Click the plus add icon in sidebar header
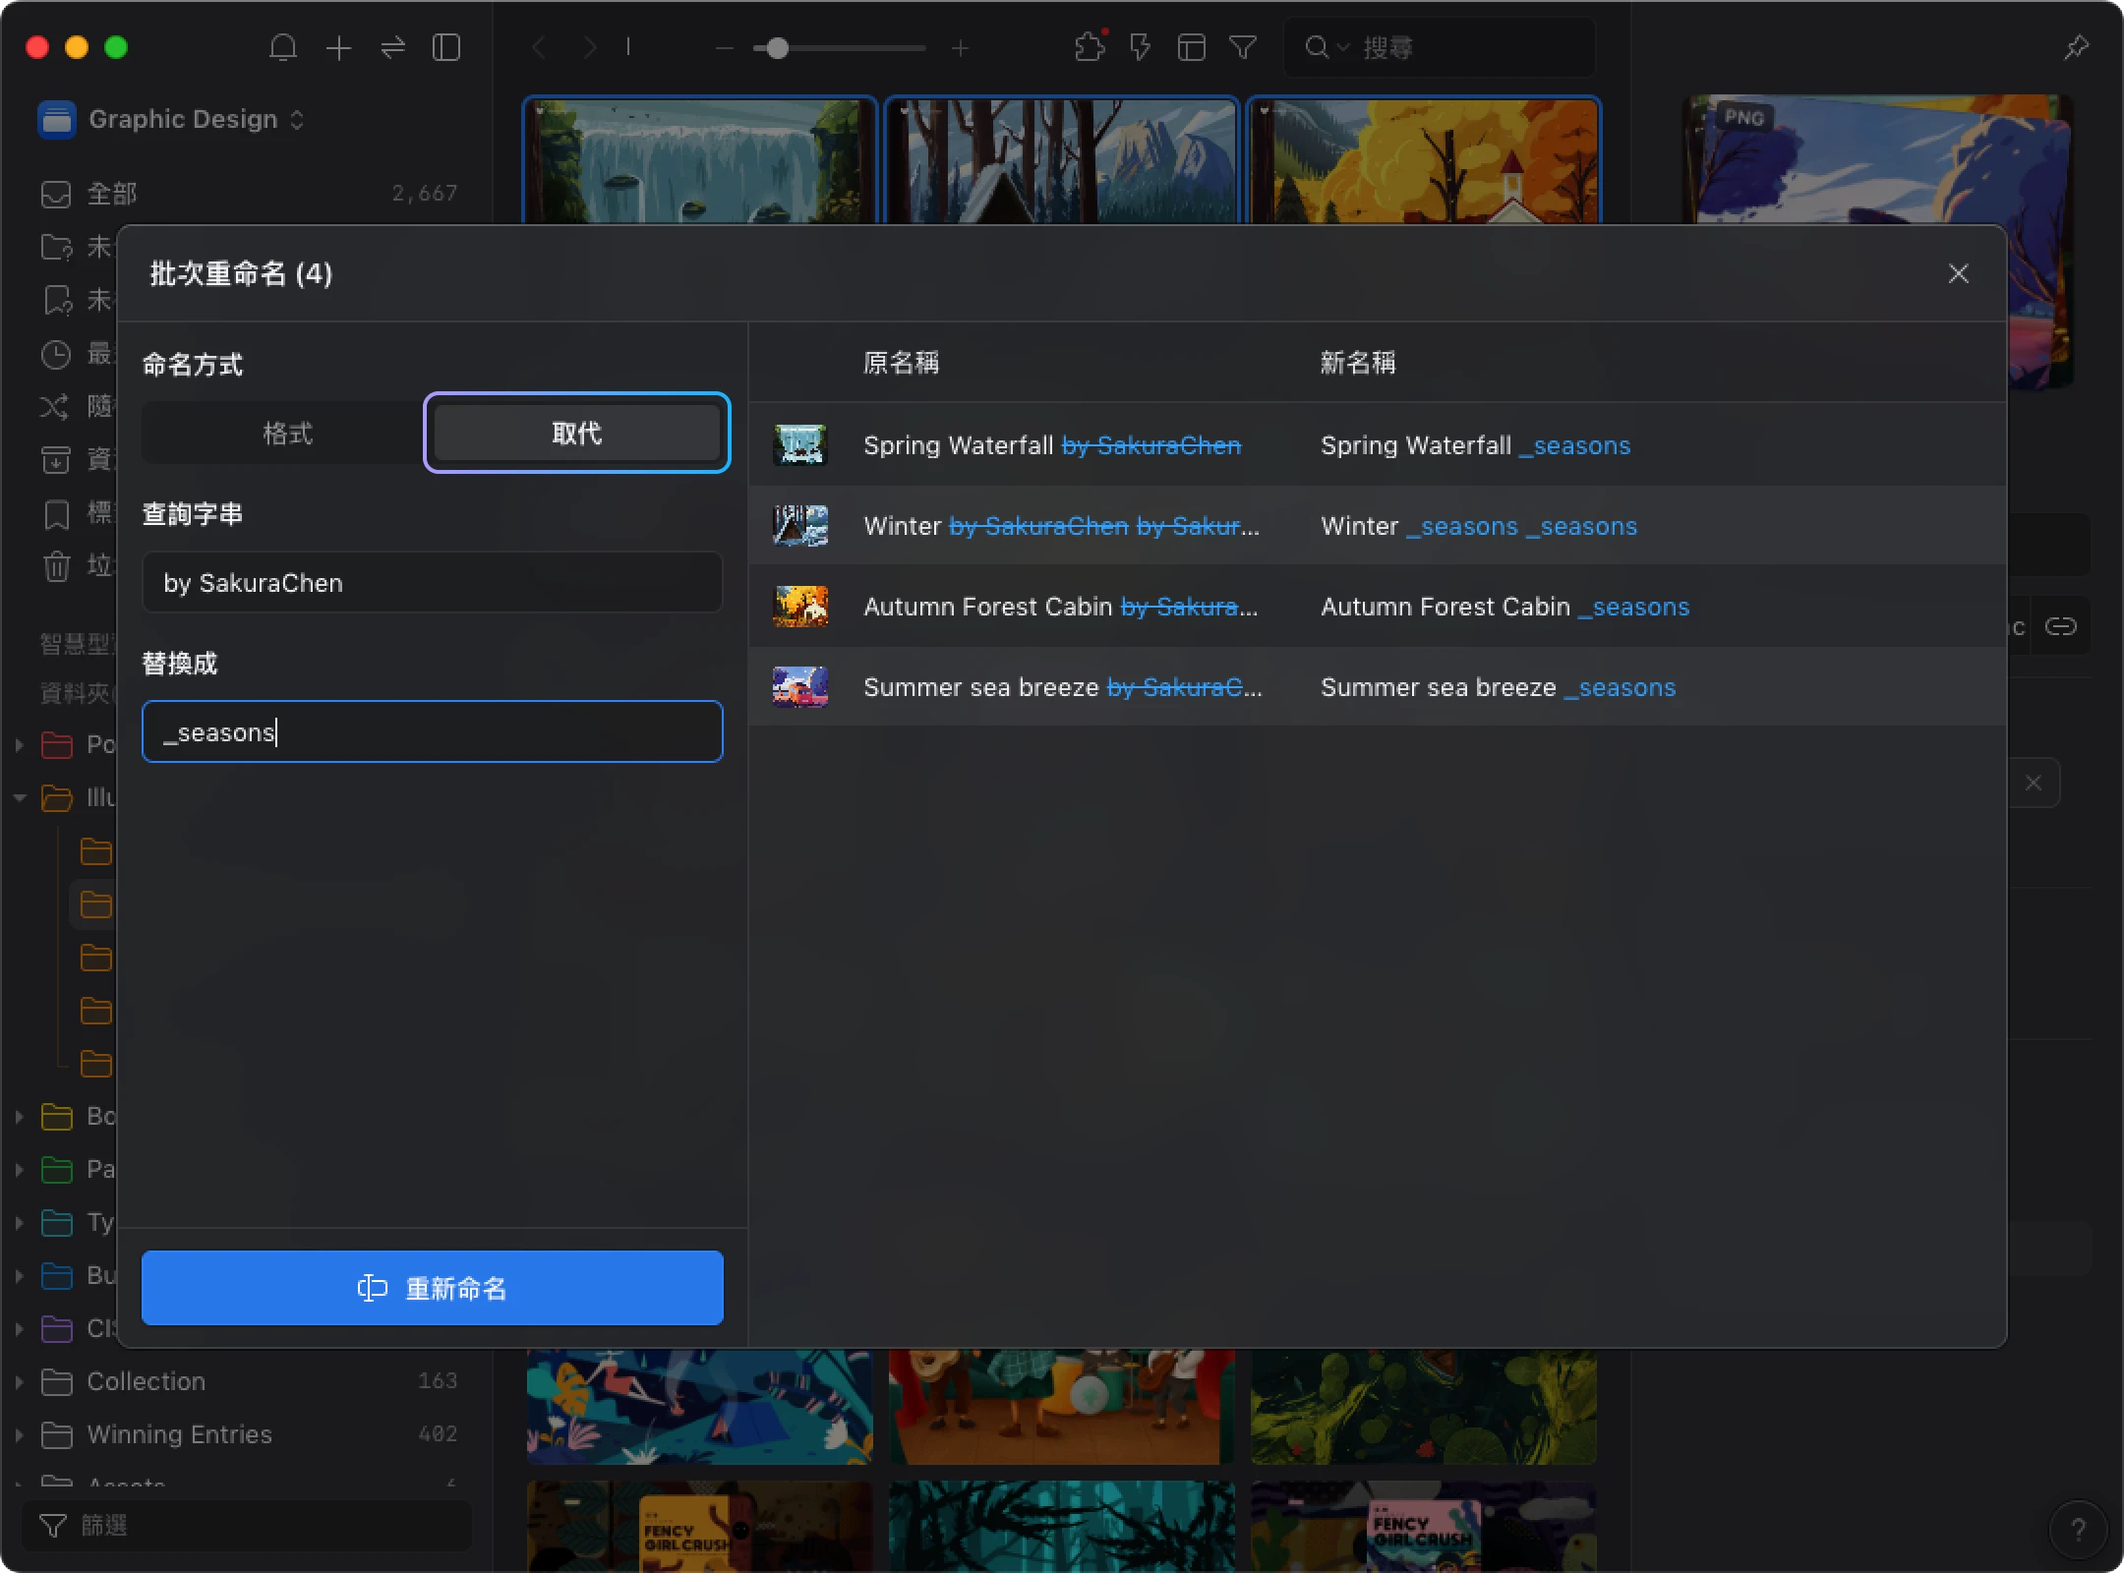Viewport: 2124px width, 1573px height. tap(338, 47)
